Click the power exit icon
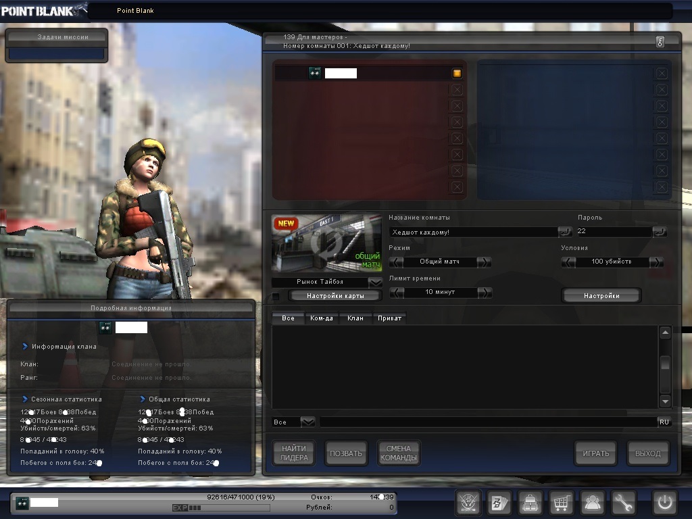 (664, 503)
